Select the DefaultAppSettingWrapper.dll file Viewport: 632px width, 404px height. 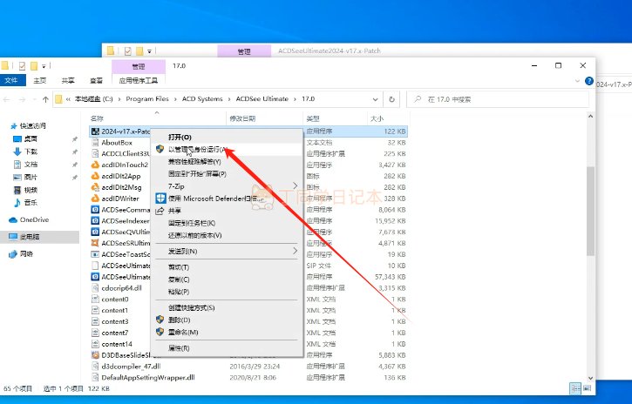148,377
